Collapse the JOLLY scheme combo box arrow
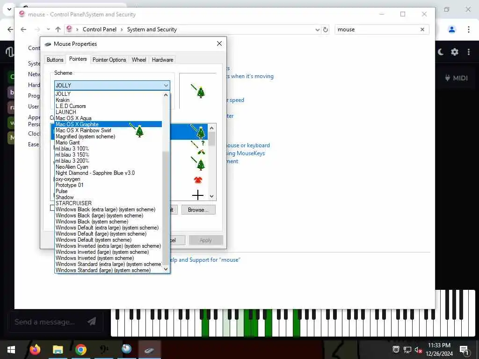 point(166,86)
